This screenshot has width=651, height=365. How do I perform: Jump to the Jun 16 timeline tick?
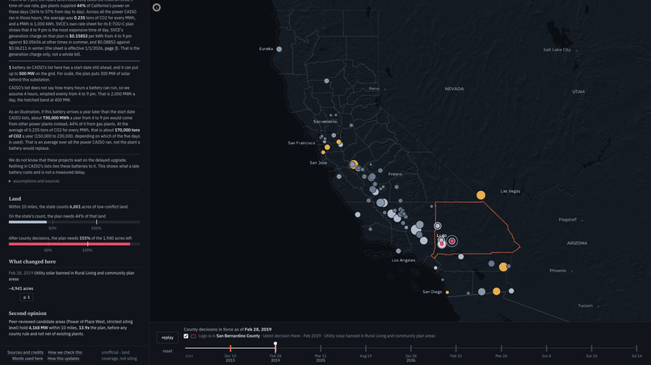[591, 349]
